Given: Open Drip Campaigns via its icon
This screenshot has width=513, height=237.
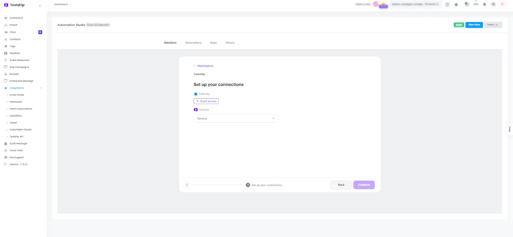Looking at the screenshot, I should point(6,67).
